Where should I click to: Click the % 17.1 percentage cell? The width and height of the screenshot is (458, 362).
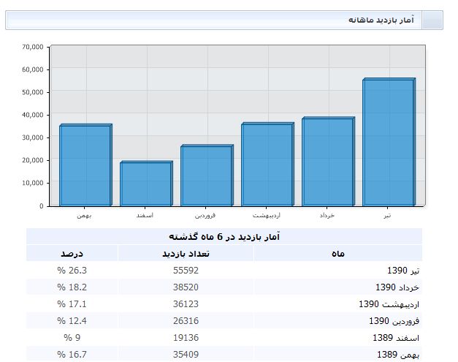pos(72,304)
